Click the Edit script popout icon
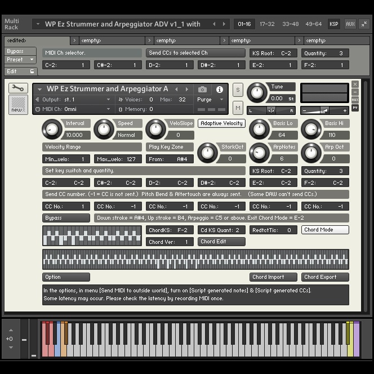 pos(32,72)
